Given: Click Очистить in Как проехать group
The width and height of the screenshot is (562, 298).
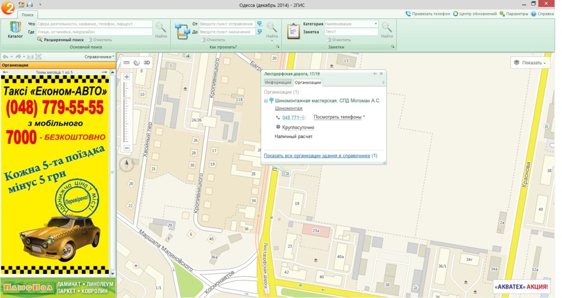Looking at the screenshot, I should pyautogui.click(x=213, y=40).
